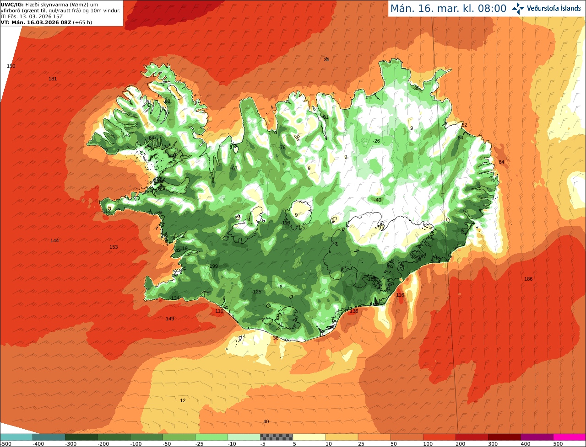Click the map value '-125'
This screenshot has width=586, height=447.
(x=256, y=292)
